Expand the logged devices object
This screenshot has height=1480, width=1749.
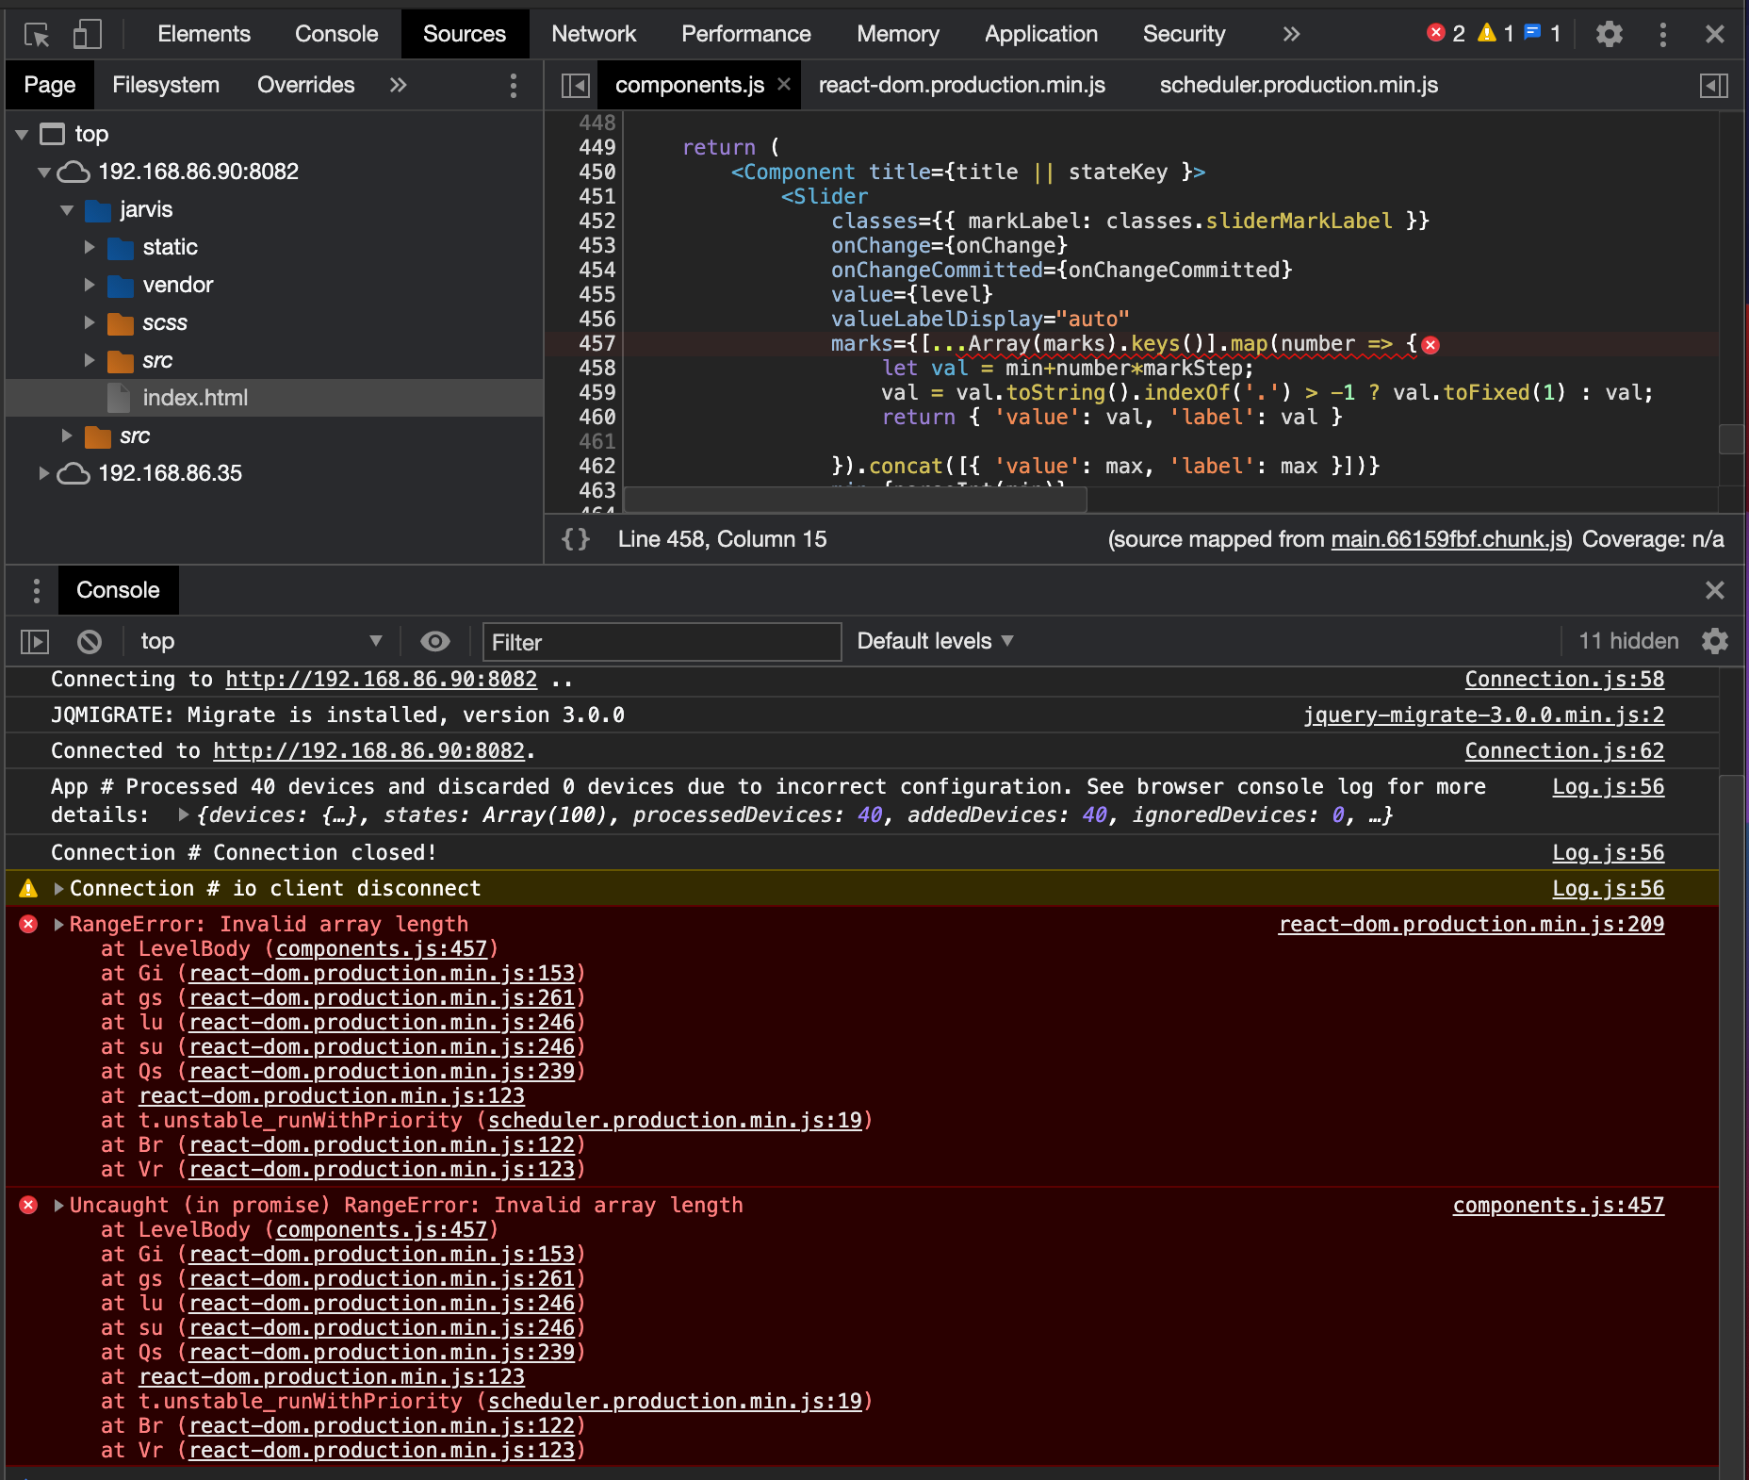tap(184, 814)
